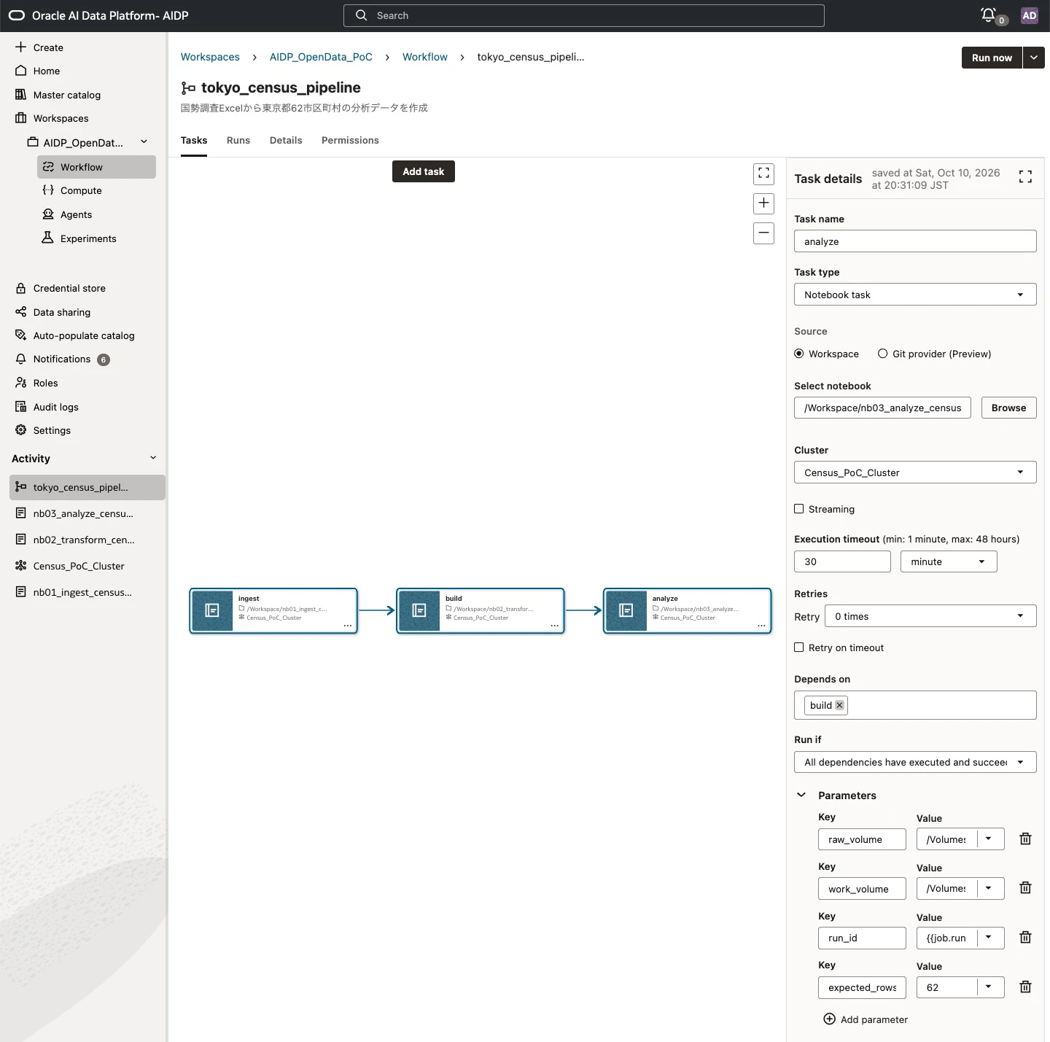The width and height of the screenshot is (1050, 1042).
Task: Delete the work_volume parameter
Action: (1025, 887)
